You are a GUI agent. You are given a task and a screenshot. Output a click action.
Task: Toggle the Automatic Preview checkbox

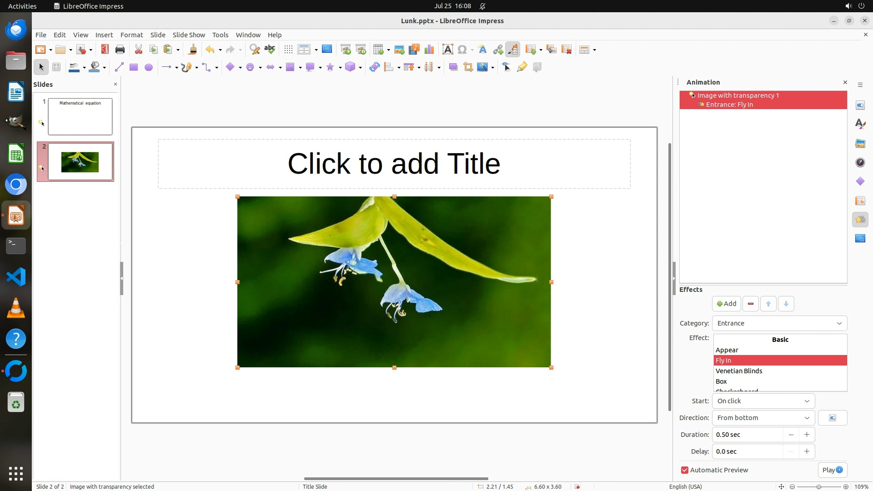coord(684,470)
